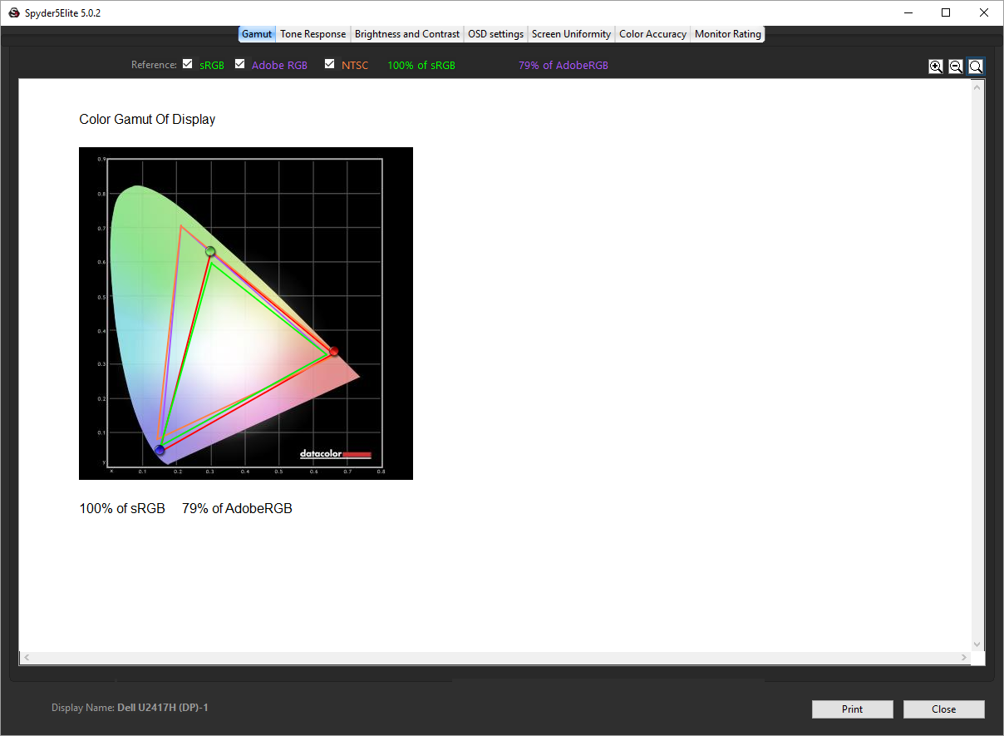Click the purple '79% of AdobeRGB' header text

[x=564, y=66]
